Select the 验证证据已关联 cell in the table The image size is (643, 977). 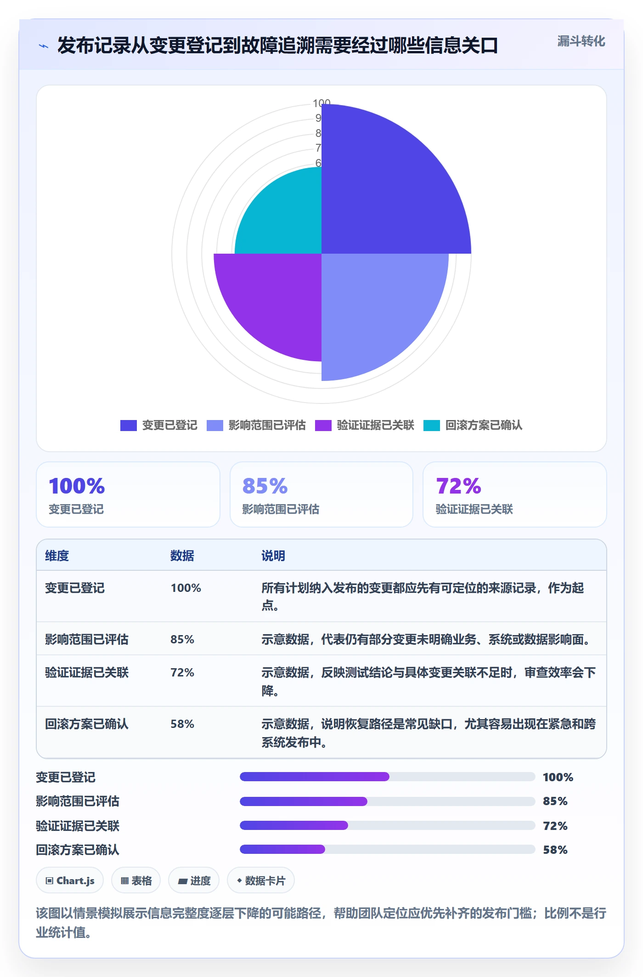87,672
